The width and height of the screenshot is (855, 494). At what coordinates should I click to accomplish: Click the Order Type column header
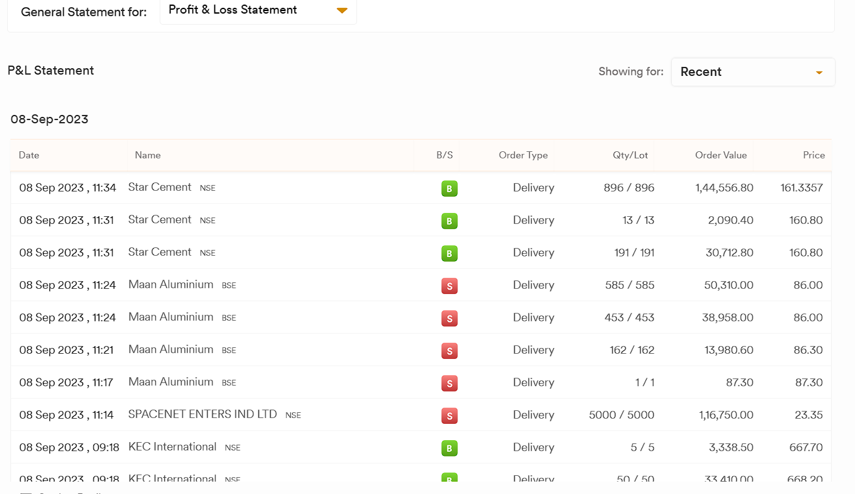pos(523,155)
